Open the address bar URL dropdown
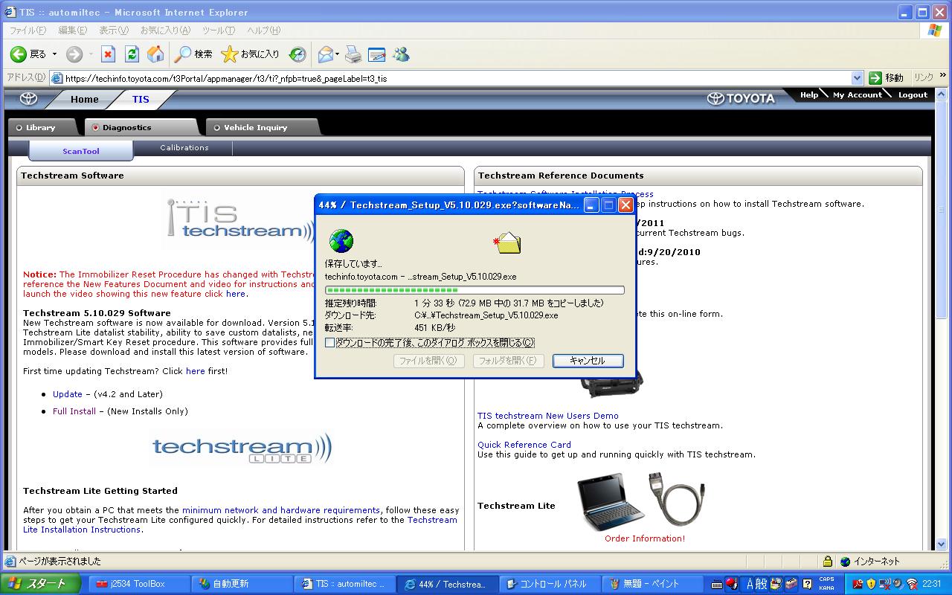The width and height of the screenshot is (952, 595). [x=857, y=78]
